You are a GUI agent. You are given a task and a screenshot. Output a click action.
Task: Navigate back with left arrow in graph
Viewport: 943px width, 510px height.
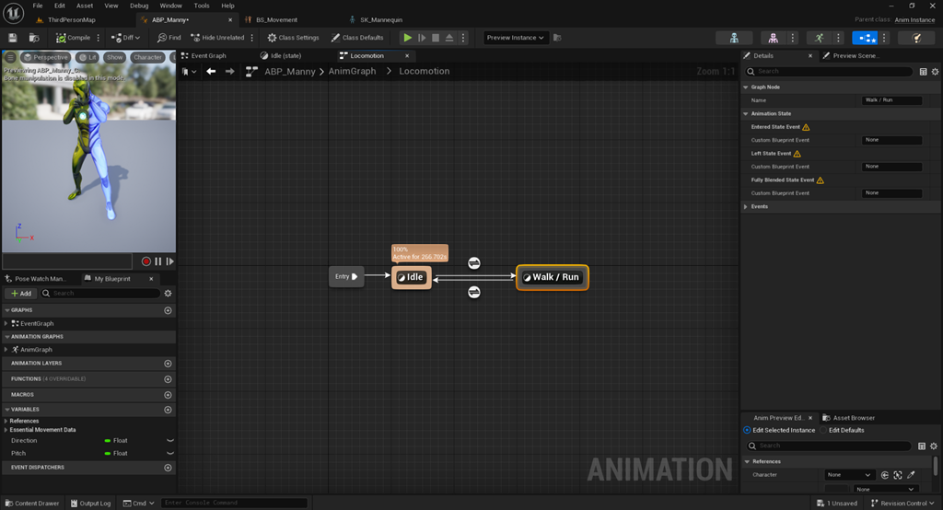click(211, 72)
